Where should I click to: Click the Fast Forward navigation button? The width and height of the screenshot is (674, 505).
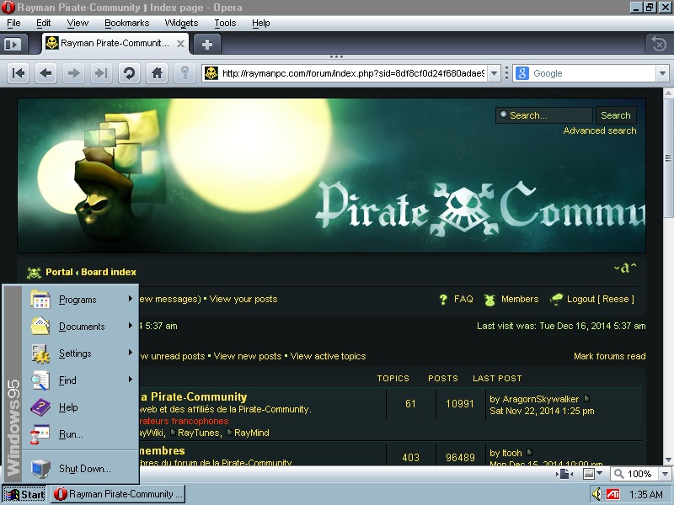tap(101, 73)
